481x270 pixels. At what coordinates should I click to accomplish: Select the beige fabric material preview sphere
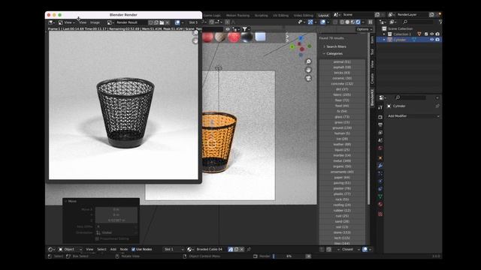220,37
